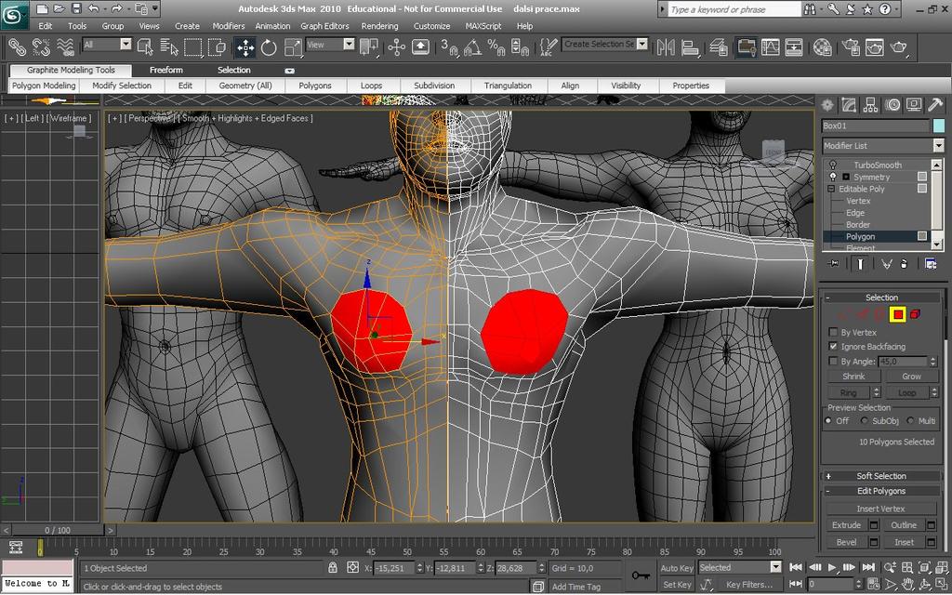Toggle Percent Snap icon
952x595 pixels.
pyautogui.click(x=496, y=47)
